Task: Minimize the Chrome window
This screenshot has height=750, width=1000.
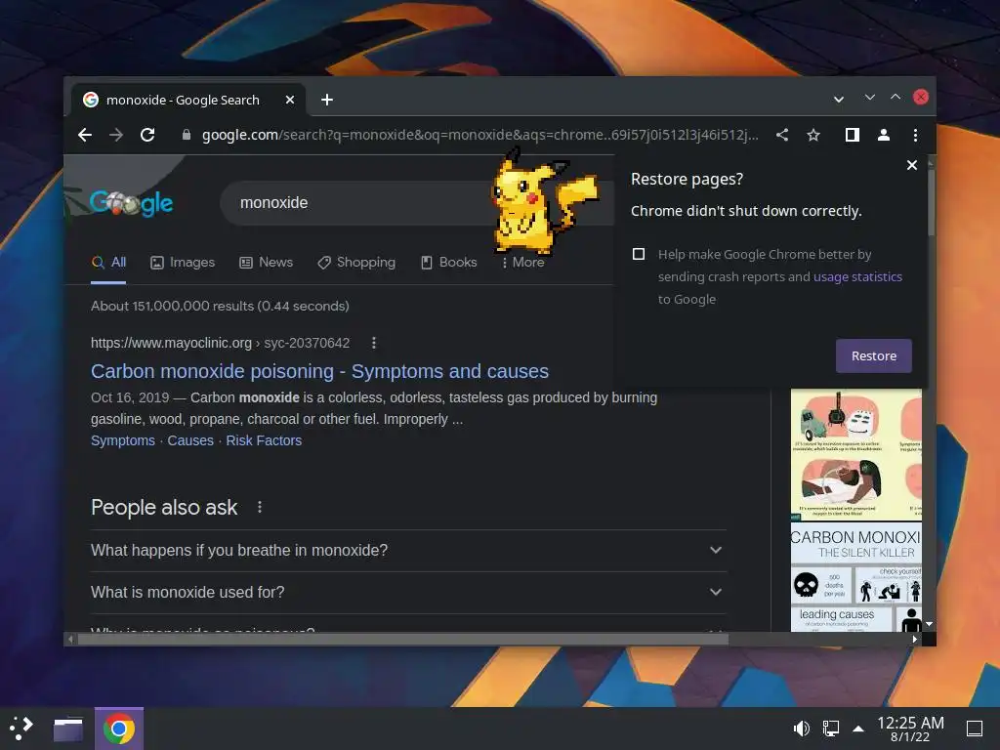Action: [x=870, y=97]
